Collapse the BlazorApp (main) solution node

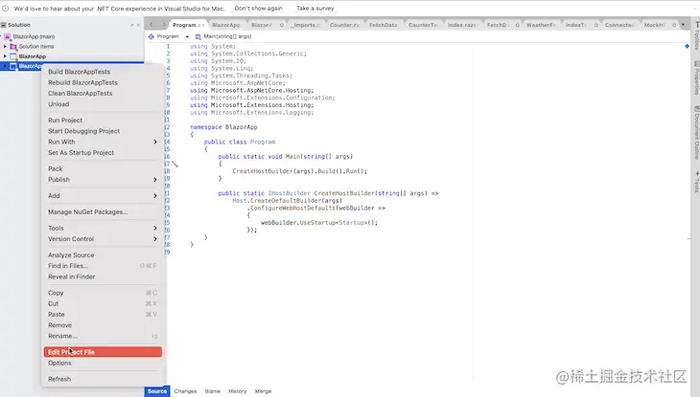1,36
